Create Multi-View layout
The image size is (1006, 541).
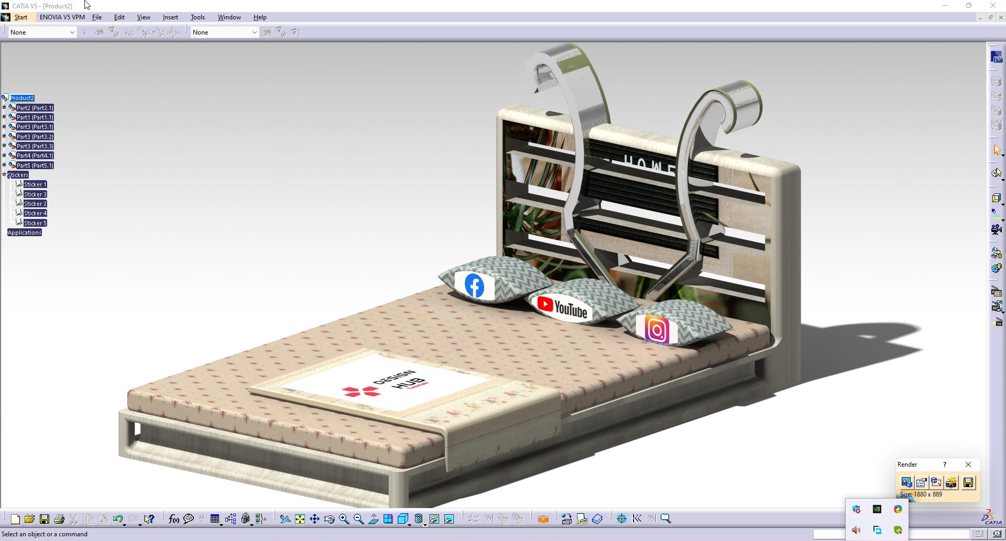(x=388, y=519)
